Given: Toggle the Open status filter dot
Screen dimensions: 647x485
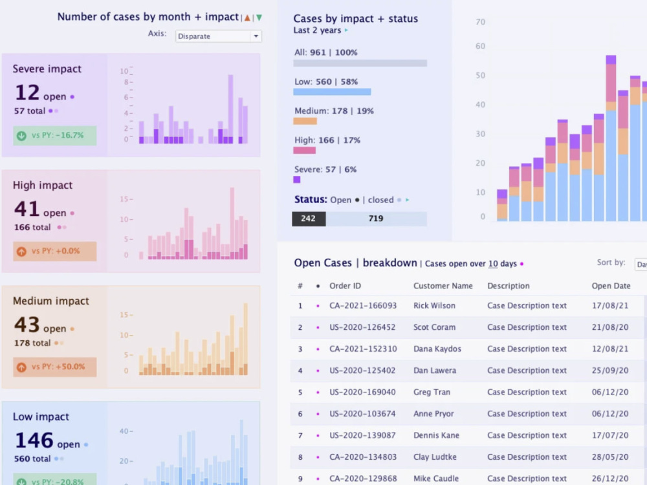Looking at the screenshot, I should point(357,200).
